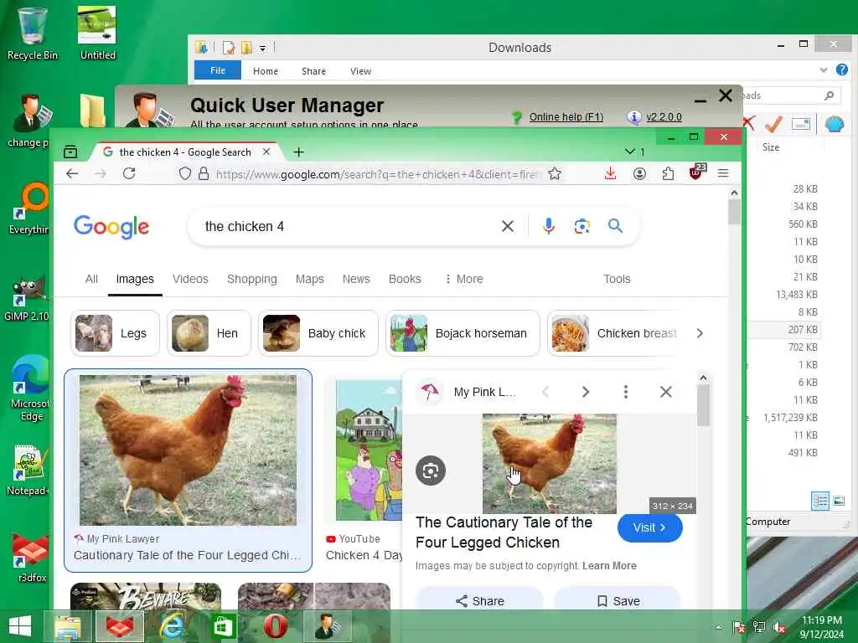Open the extensions puzzle icon

(x=668, y=174)
